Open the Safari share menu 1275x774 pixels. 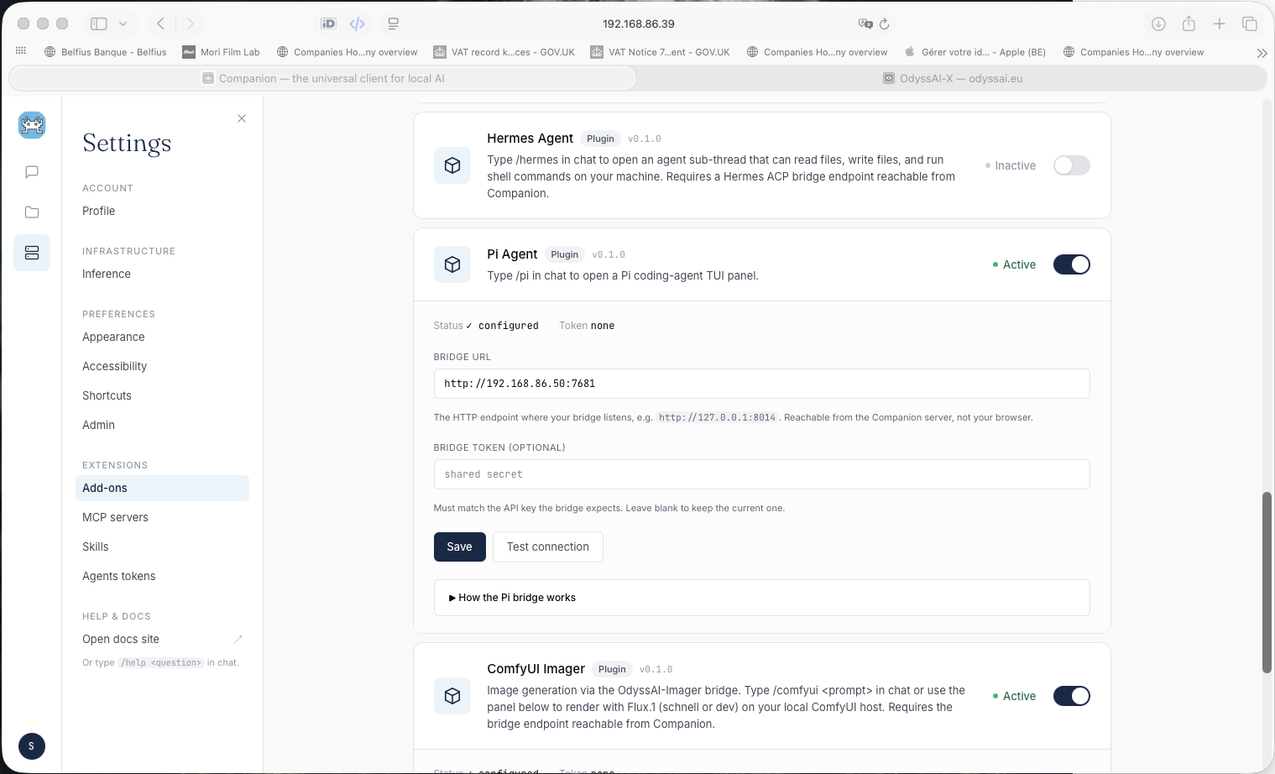pos(1189,24)
